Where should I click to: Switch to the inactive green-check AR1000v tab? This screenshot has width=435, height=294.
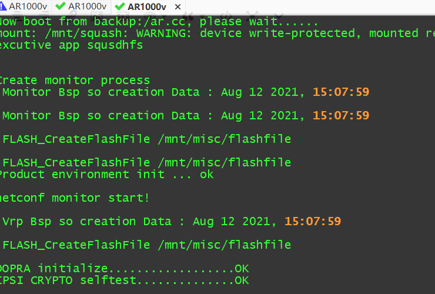tap(87, 6)
